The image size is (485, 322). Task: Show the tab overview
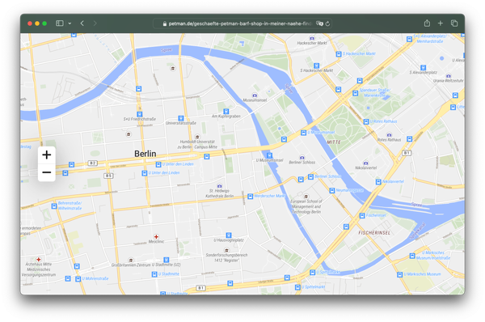pos(454,23)
